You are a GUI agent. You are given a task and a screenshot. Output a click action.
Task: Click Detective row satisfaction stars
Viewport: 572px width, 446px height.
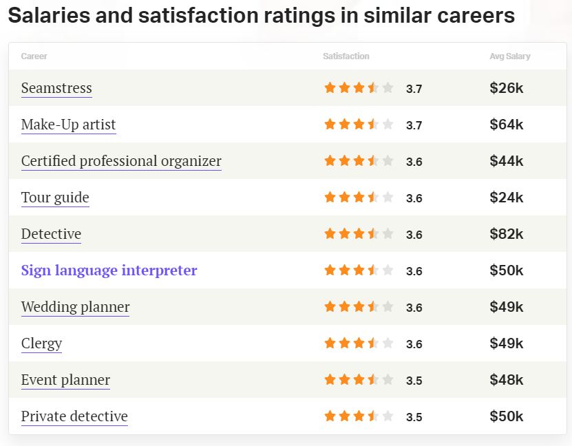(x=359, y=234)
